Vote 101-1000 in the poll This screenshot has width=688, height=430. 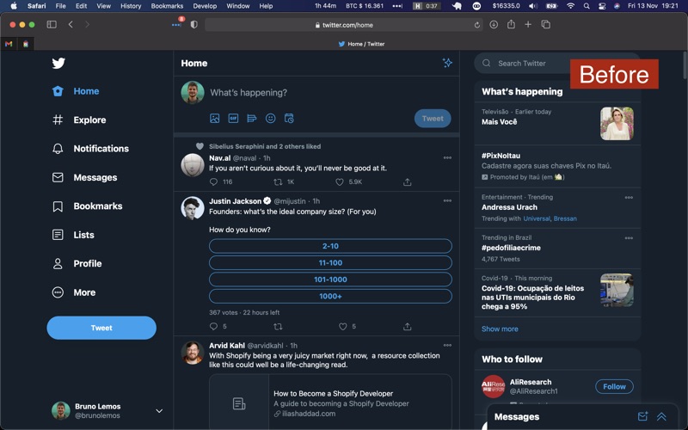pyautogui.click(x=330, y=279)
